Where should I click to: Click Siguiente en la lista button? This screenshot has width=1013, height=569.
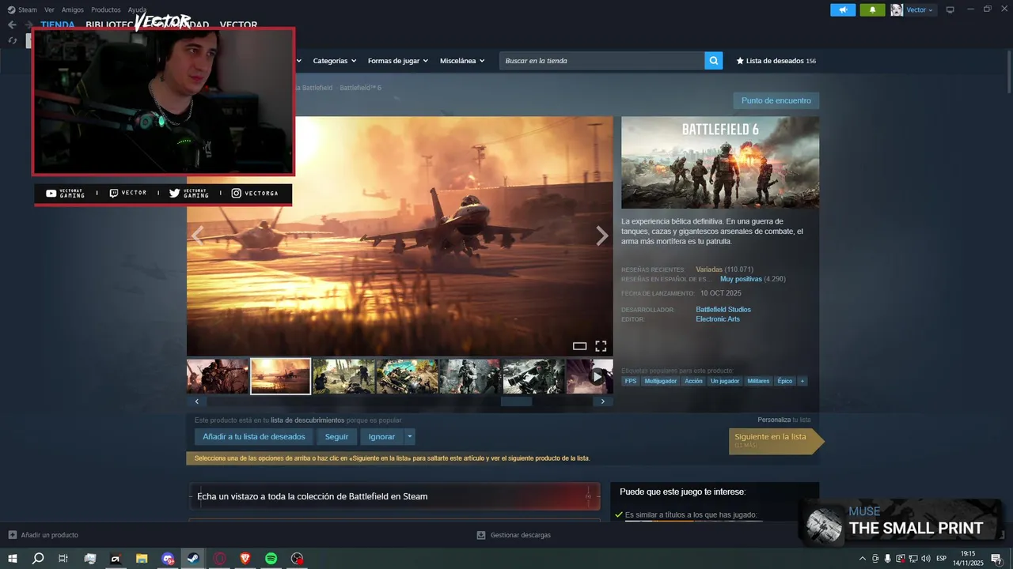click(x=776, y=441)
